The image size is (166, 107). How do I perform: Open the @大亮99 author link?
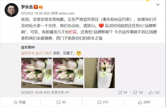tap(28, 47)
